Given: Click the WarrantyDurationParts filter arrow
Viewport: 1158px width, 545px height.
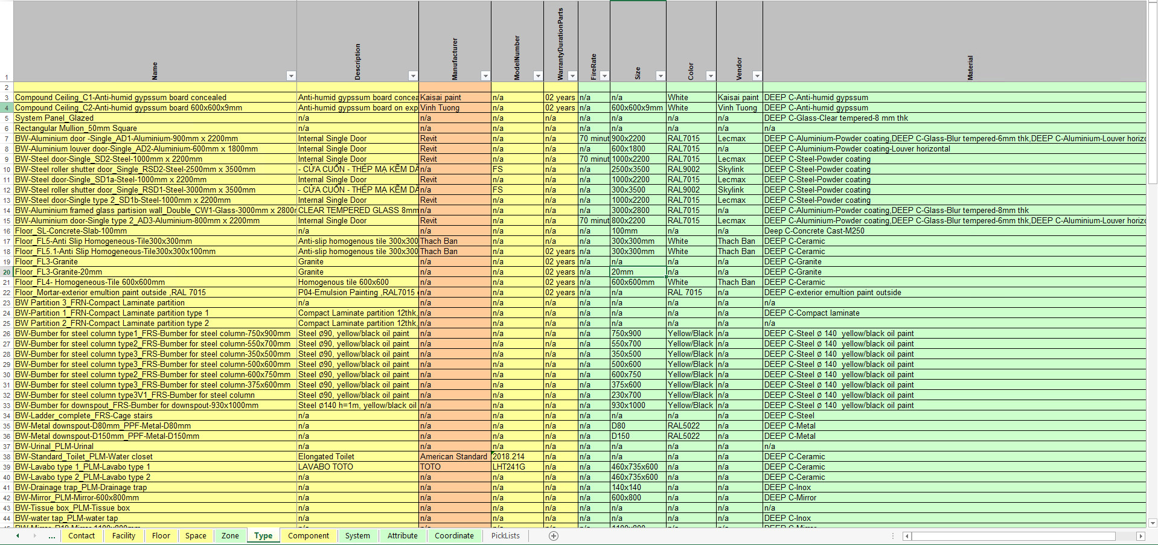Looking at the screenshot, I should pos(572,76).
